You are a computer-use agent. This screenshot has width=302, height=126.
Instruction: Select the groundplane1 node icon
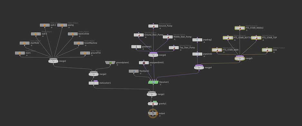pos(110,63)
